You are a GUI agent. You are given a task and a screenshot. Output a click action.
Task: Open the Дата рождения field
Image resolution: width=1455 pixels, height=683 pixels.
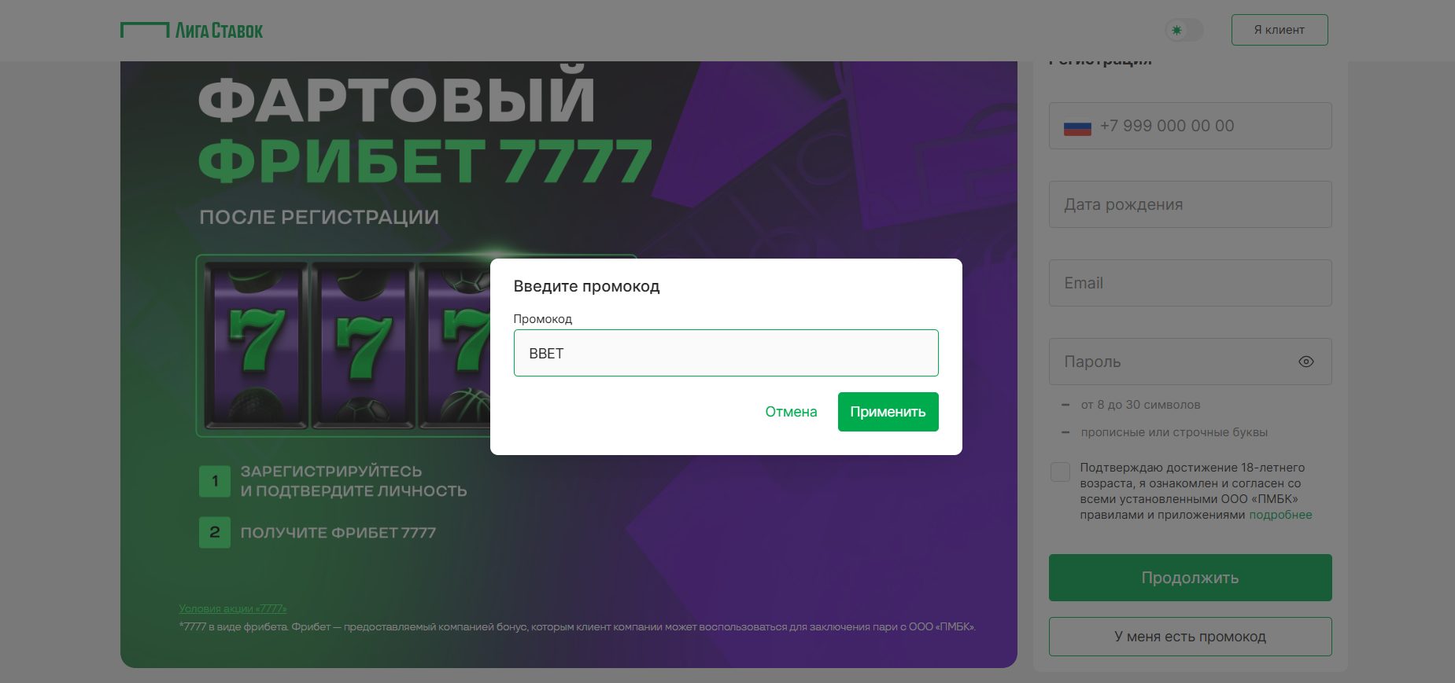pyautogui.click(x=1190, y=204)
